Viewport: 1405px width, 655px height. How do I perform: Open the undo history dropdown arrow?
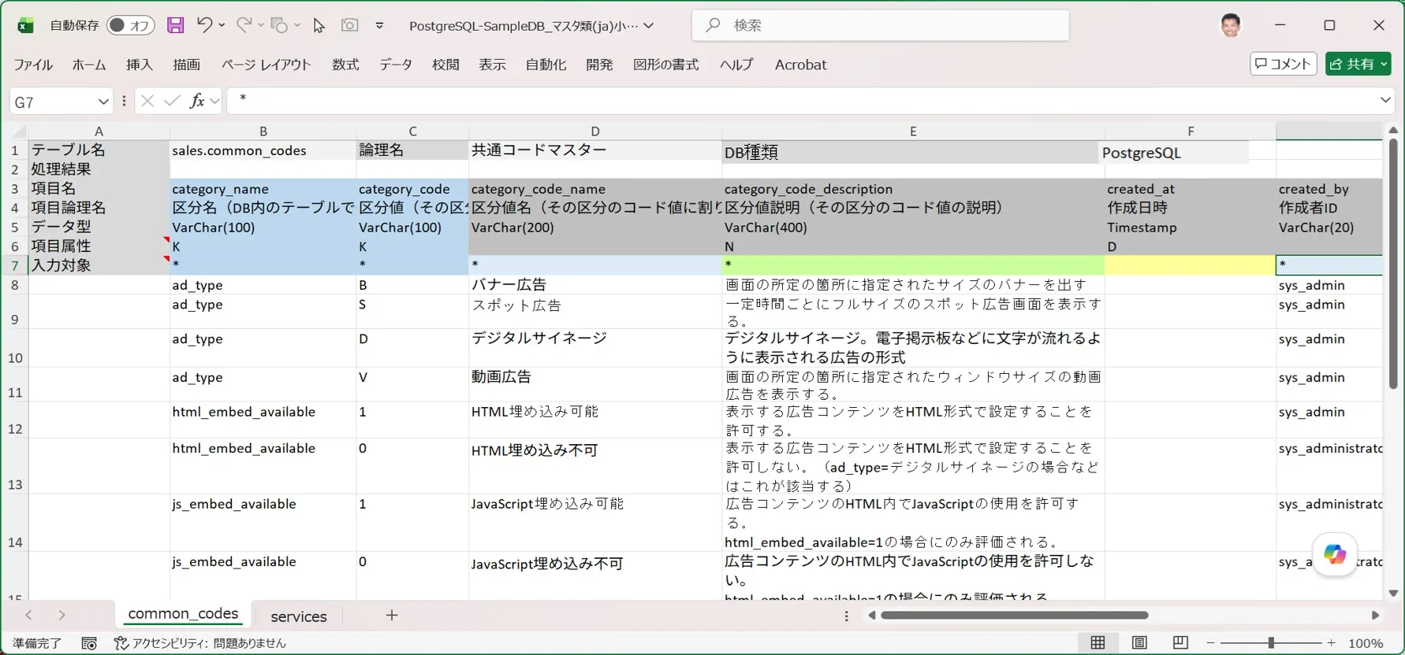point(222,25)
